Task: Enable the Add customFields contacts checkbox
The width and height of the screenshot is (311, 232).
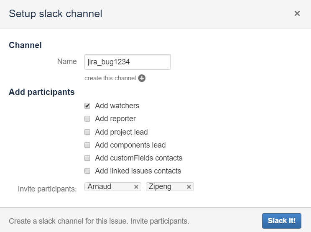Action: (87, 158)
